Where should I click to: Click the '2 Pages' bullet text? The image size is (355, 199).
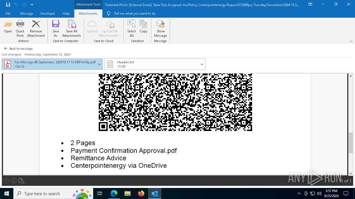[x=83, y=143]
